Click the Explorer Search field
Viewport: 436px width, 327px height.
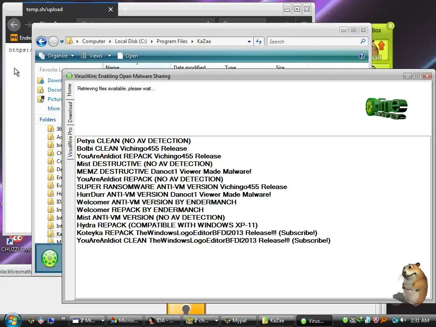pos(317,42)
